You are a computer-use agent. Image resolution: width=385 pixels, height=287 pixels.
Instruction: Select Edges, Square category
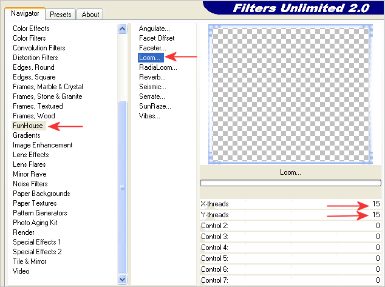[x=34, y=77]
